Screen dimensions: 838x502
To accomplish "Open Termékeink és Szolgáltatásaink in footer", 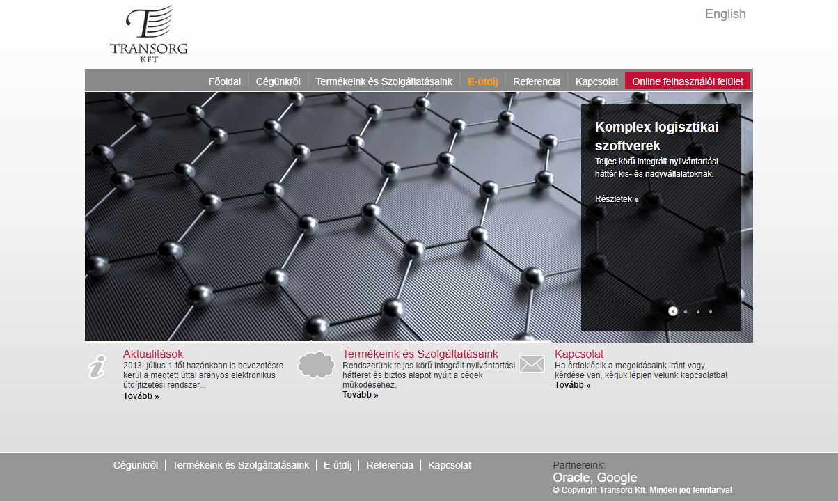I will click(241, 465).
